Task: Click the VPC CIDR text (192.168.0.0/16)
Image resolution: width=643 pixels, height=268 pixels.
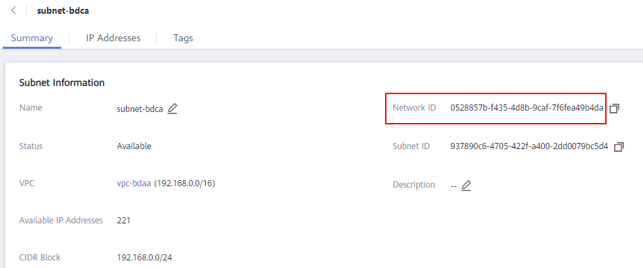Action: click(184, 183)
